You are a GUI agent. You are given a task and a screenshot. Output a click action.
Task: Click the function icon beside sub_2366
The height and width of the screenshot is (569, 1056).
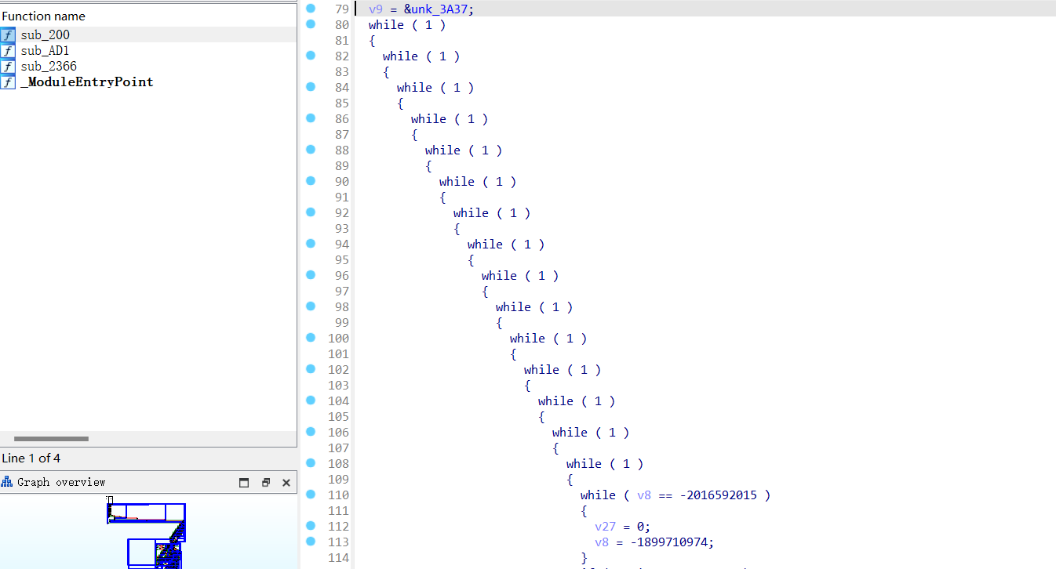8,66
